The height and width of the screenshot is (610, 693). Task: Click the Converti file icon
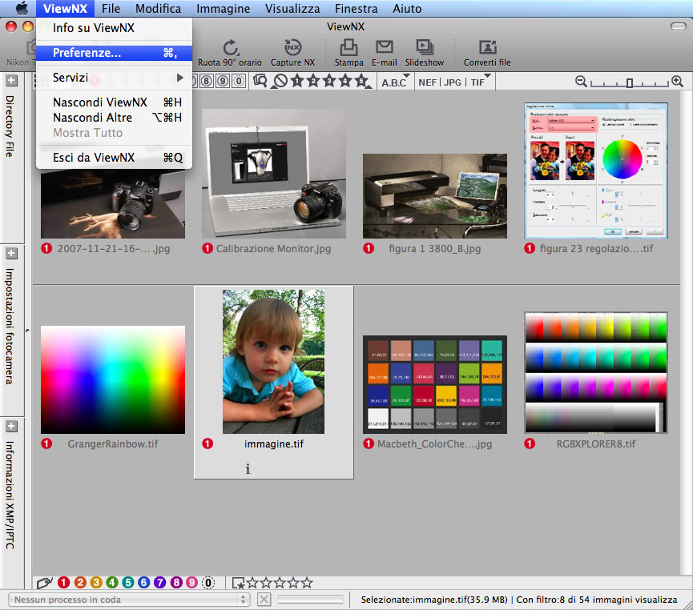pos(487,46)
